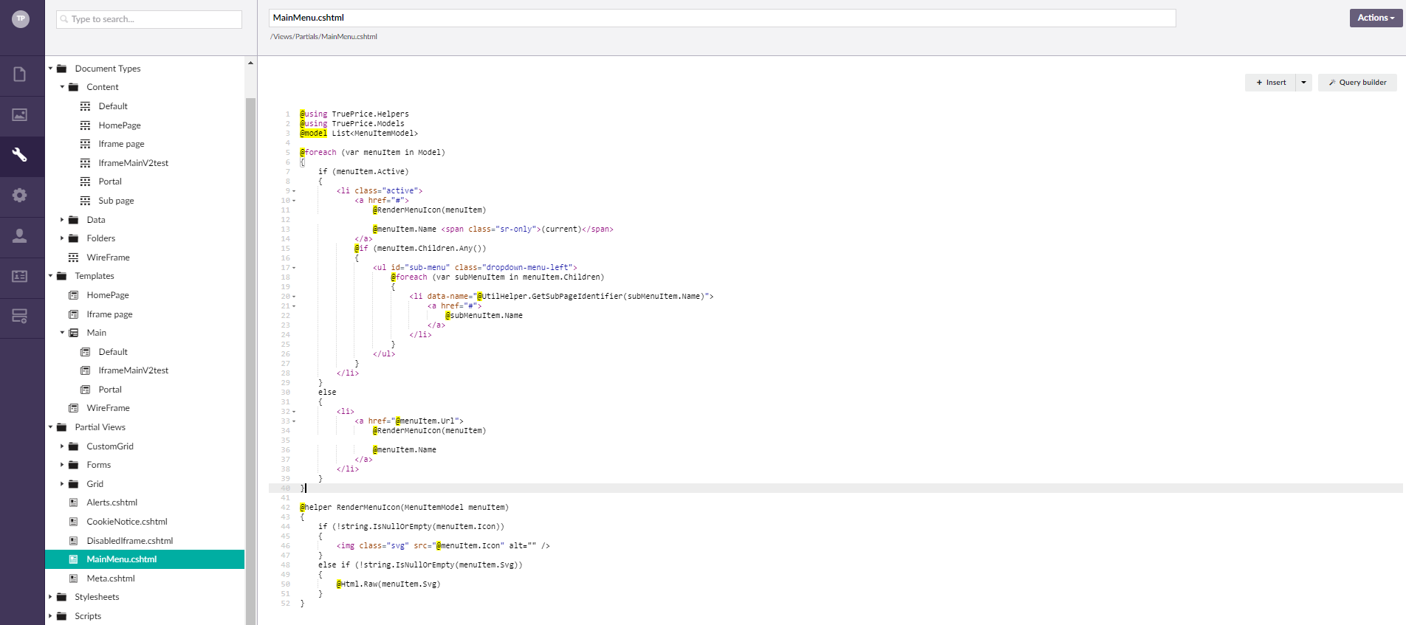Click the Content folder icon
Viewport: 1406px width, 625px height.
click(73, 87)
